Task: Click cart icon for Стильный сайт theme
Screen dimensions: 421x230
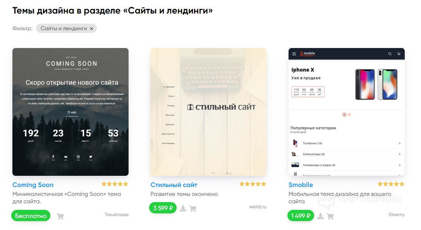Action: 193,209
